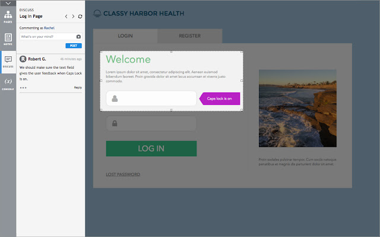Screen dimensions: 380x237
Task: Click the CLASSY HARBOR HEALTH title text
Action: 144,13
